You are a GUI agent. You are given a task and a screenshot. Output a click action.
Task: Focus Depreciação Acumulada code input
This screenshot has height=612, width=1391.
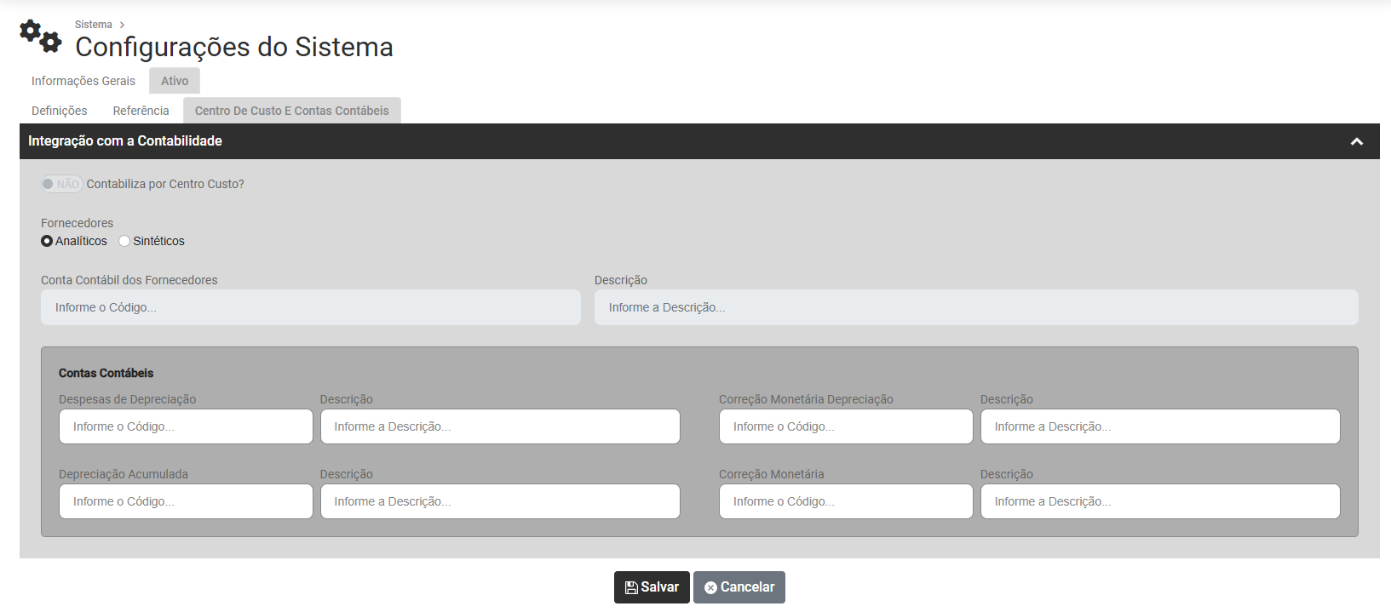click(x=186, y=501)
